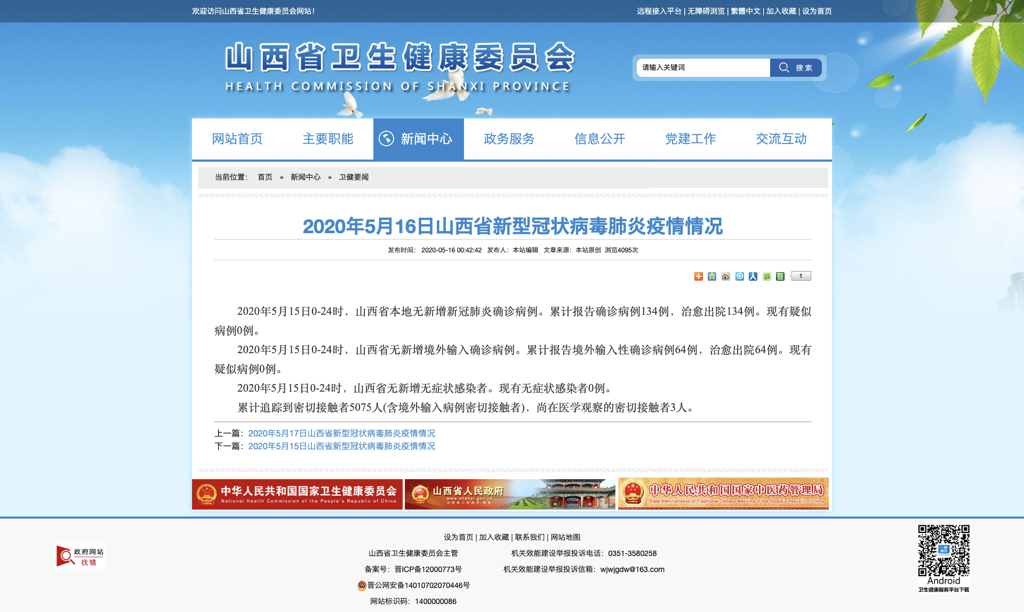Open 交流互动 navigation tab
The image size is (1024, 612).
(781, 139)
